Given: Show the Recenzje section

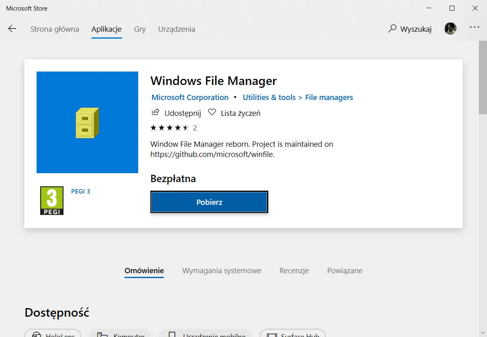Looking at the screenshot, I should coord(294,271).
